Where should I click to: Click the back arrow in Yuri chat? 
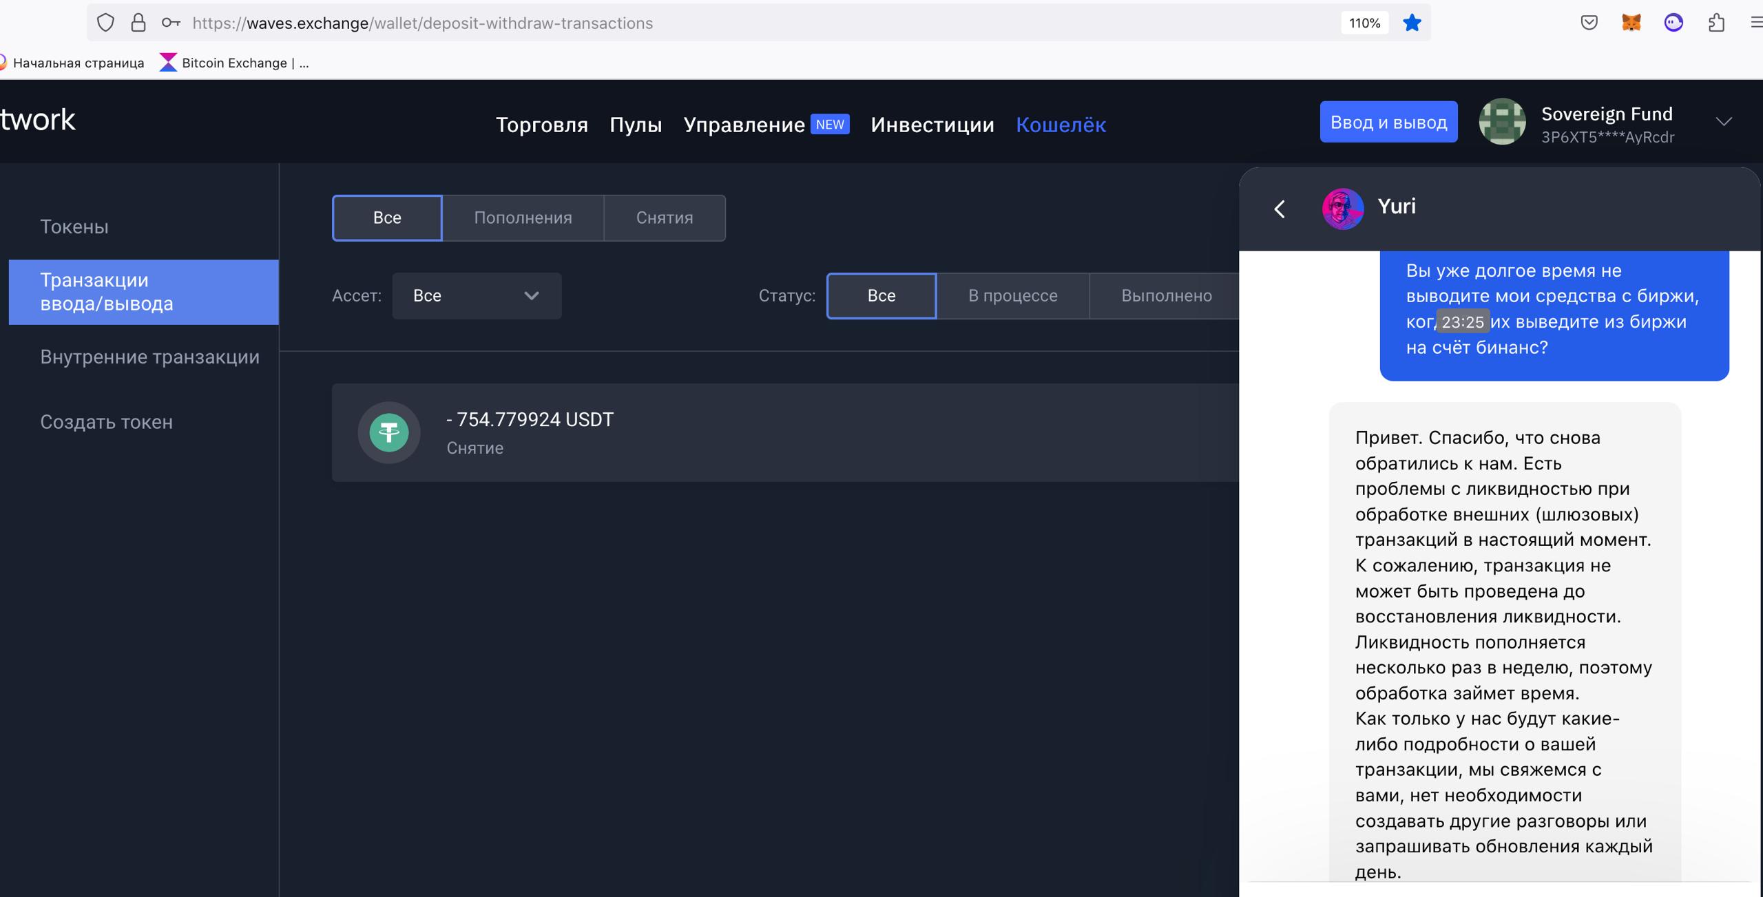(1280, 209)
